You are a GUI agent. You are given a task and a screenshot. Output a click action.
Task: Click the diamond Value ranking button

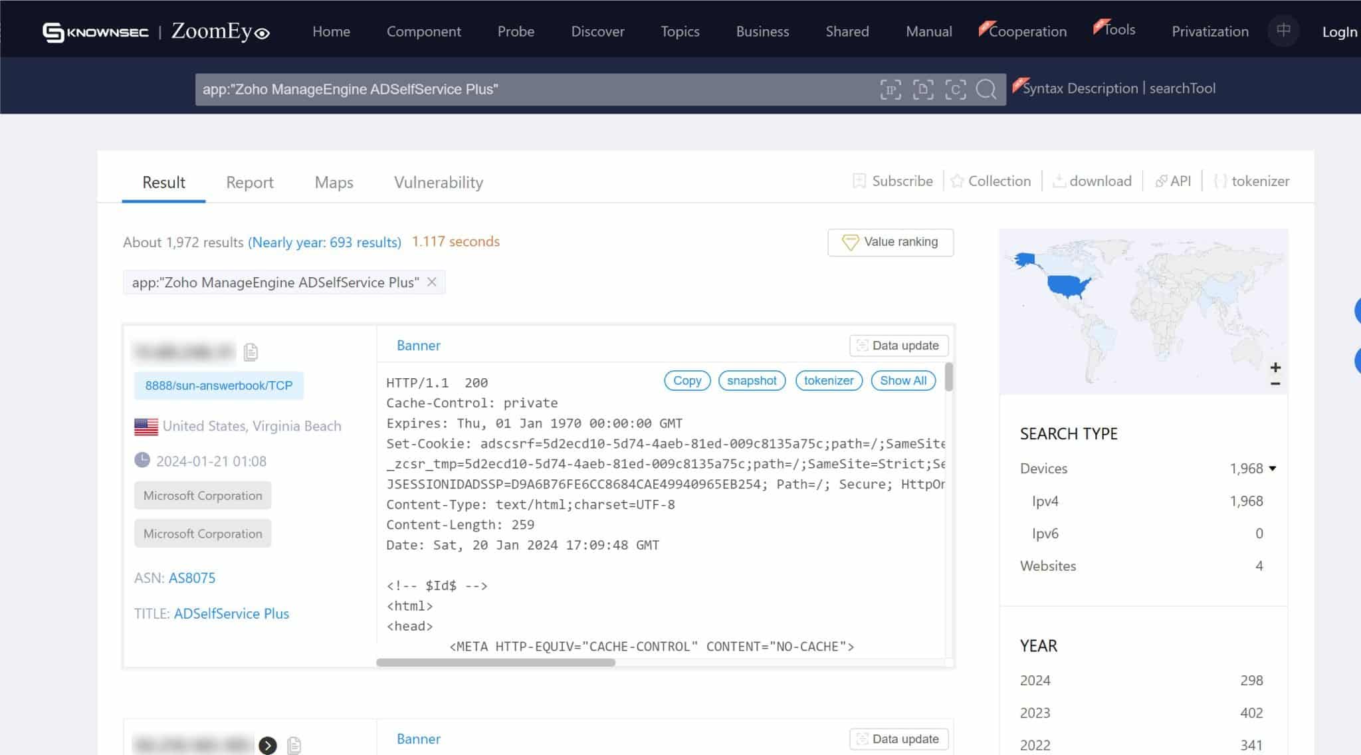click(890, 242)
